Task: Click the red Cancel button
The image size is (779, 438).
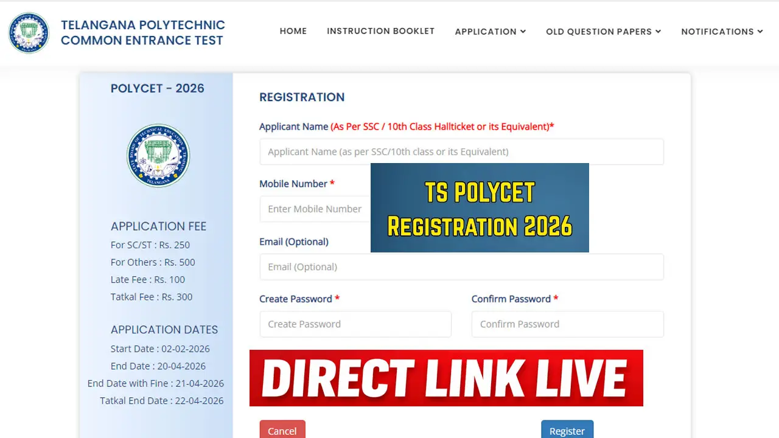Action: point(282,430)
